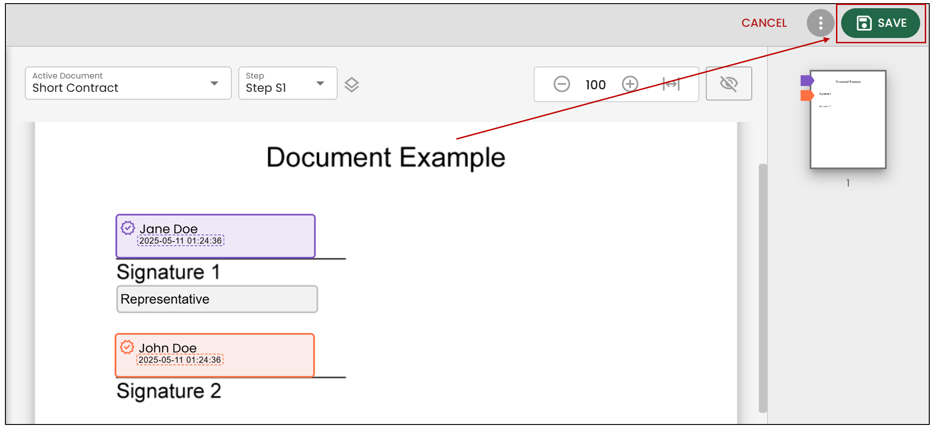Open the three-dot more options menu
This screenshot has height=429, width=932.
(x=820, y=23)
